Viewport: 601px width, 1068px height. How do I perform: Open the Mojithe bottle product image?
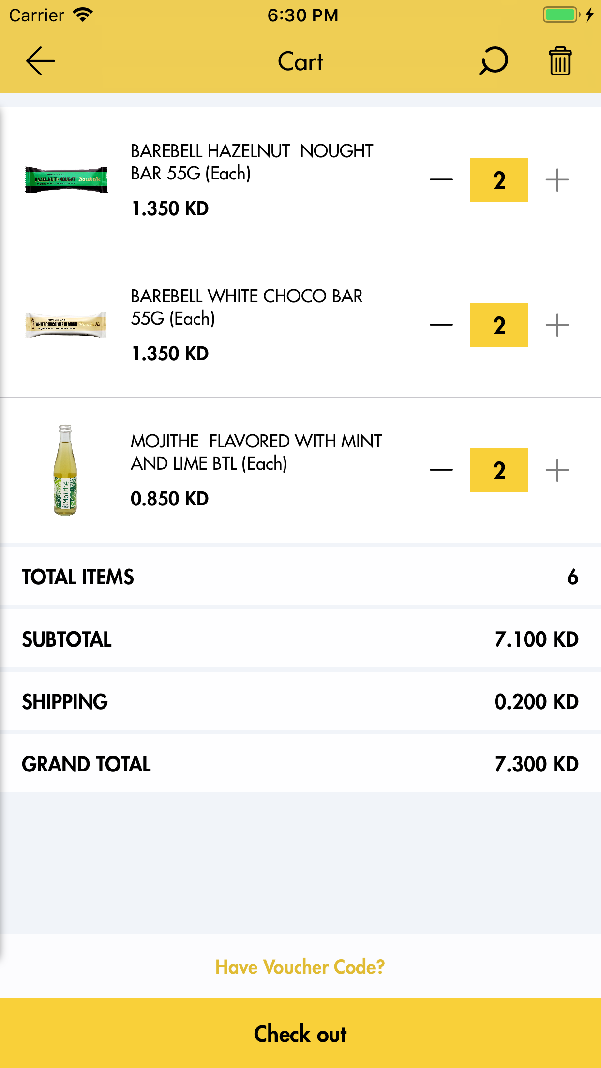pyautogui.click(x=65, y=470)
